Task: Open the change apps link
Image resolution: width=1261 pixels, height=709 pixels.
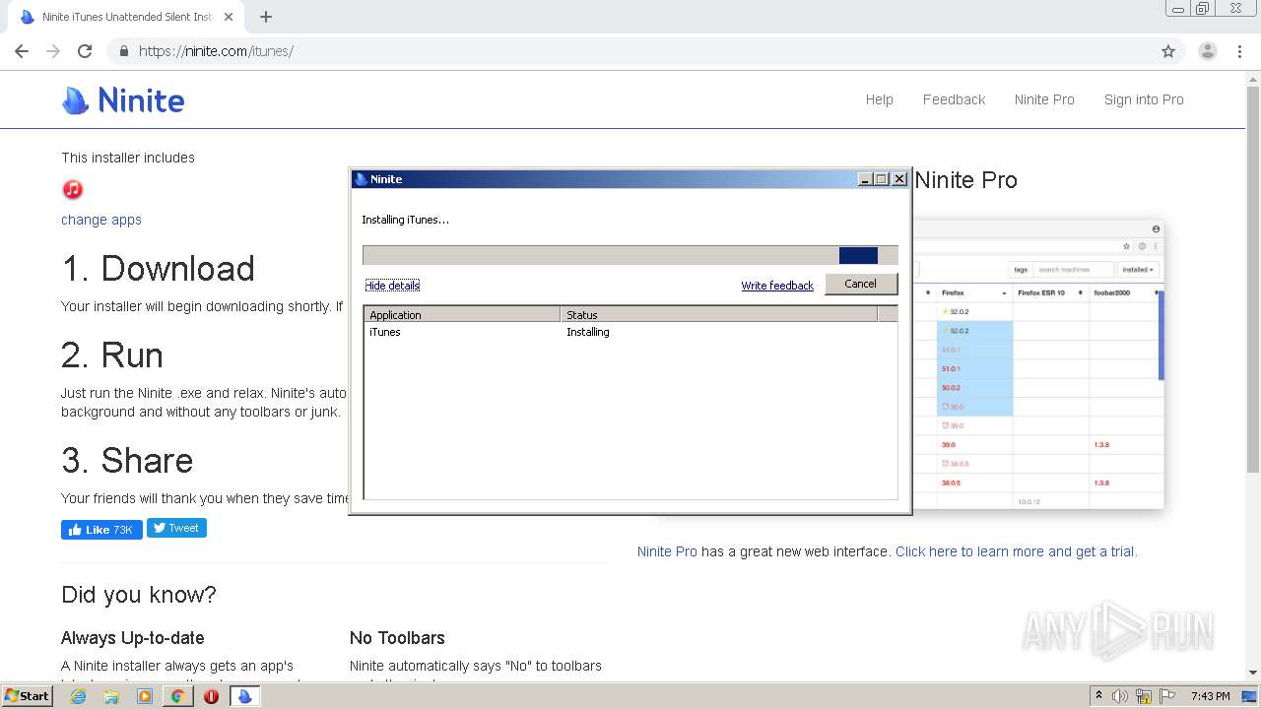Action: pos(101,220)
